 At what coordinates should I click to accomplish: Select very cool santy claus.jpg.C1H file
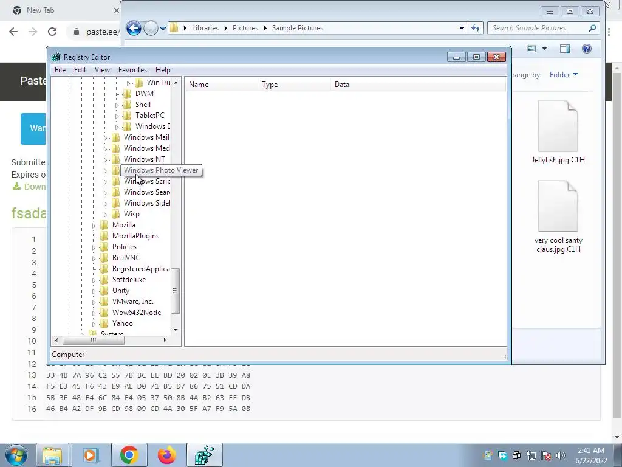pyautogui.click(x=558, y=217)
